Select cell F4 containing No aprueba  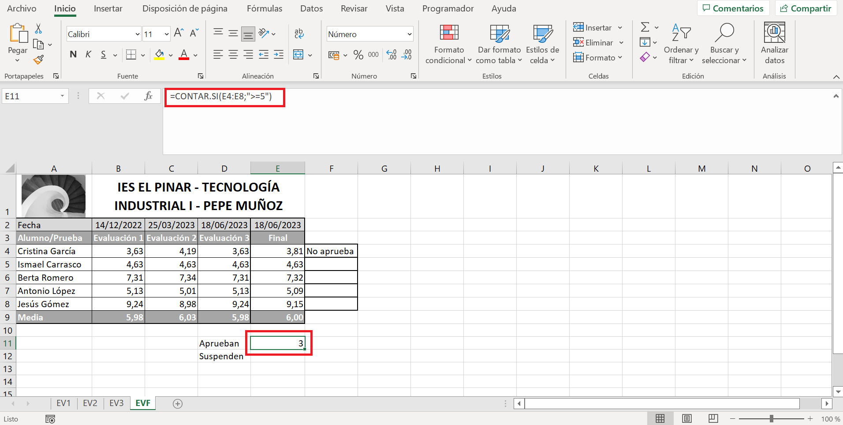click(x=331, y=251)
